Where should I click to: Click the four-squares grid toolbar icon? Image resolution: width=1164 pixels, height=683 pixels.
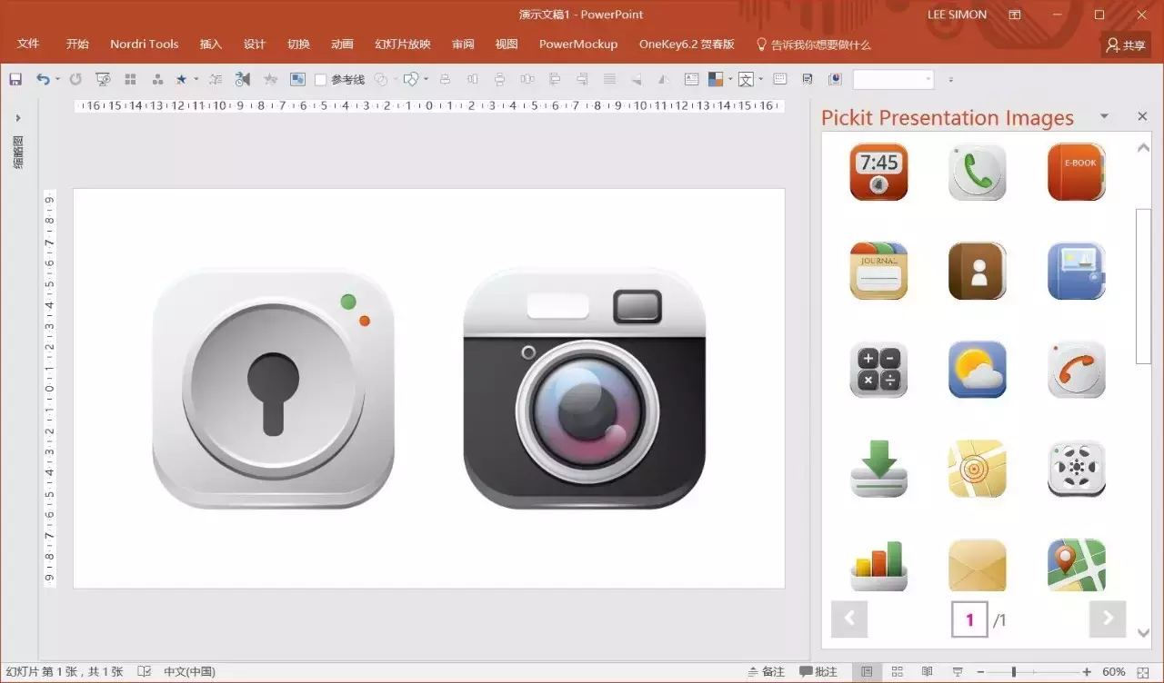click(130, 80)
